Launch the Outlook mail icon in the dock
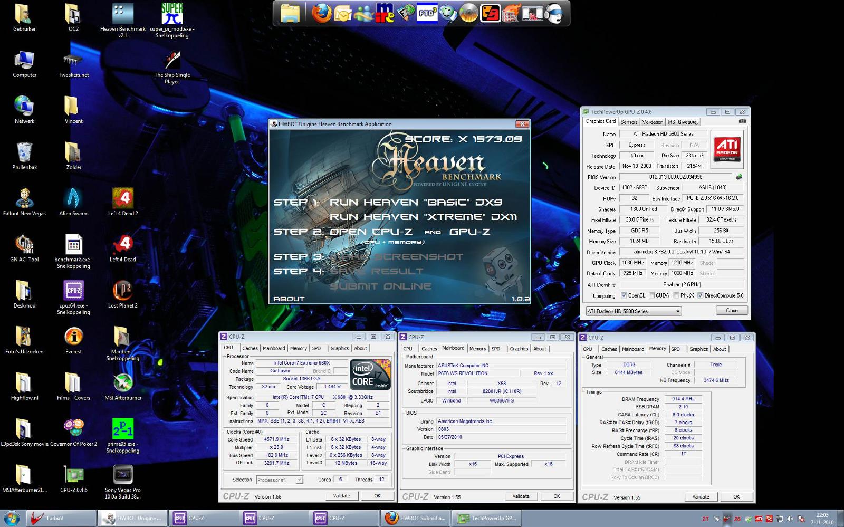 [342, 13]
